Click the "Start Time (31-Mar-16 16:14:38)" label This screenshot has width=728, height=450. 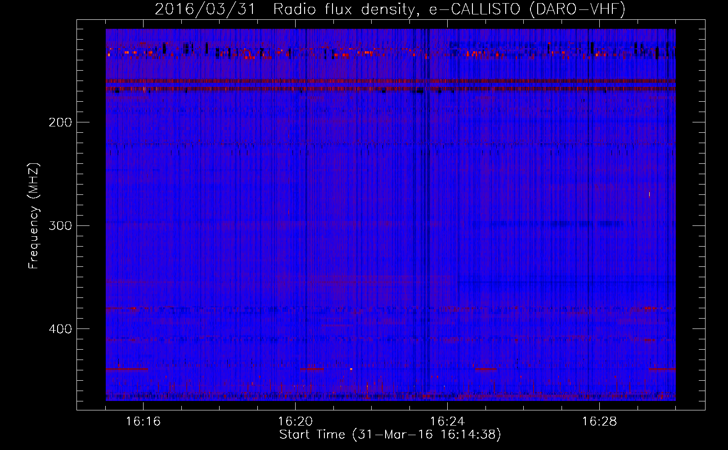(x=390, y=435)
